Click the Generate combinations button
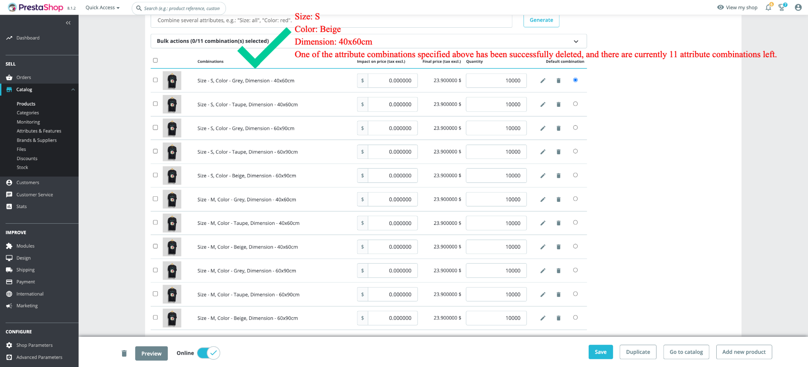This screenshot has height=367, width=808. [x=541, y=20]
